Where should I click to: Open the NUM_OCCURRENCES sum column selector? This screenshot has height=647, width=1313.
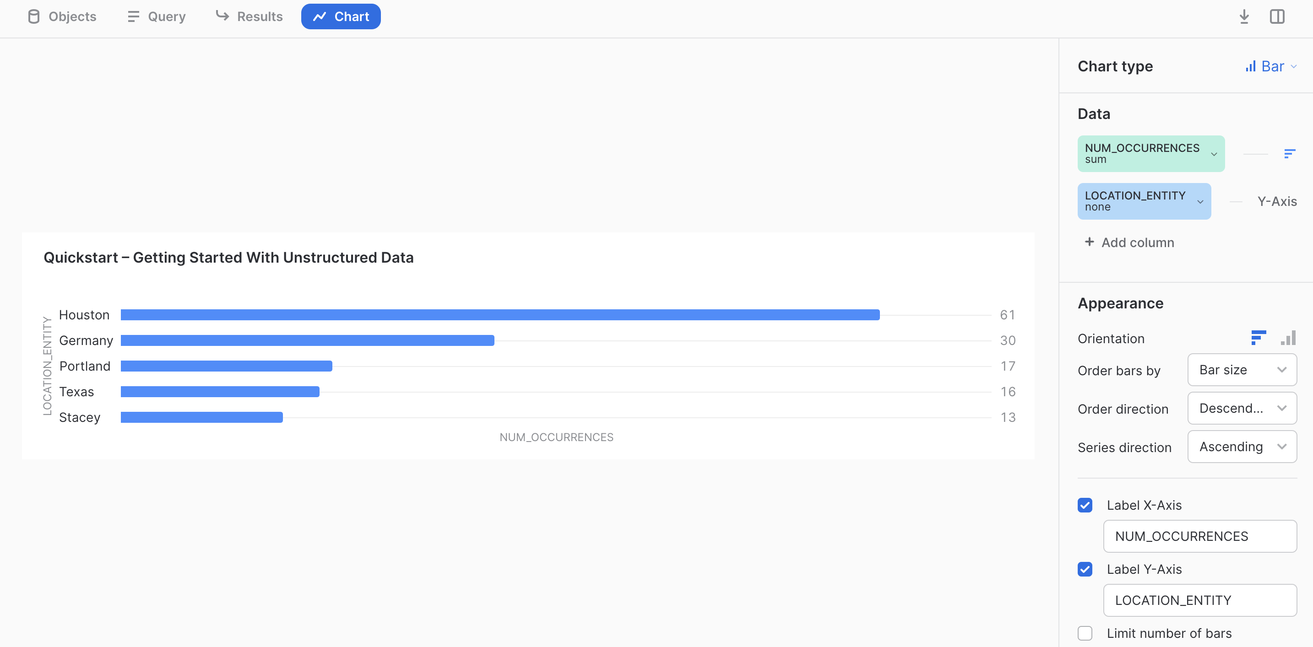1150,153
